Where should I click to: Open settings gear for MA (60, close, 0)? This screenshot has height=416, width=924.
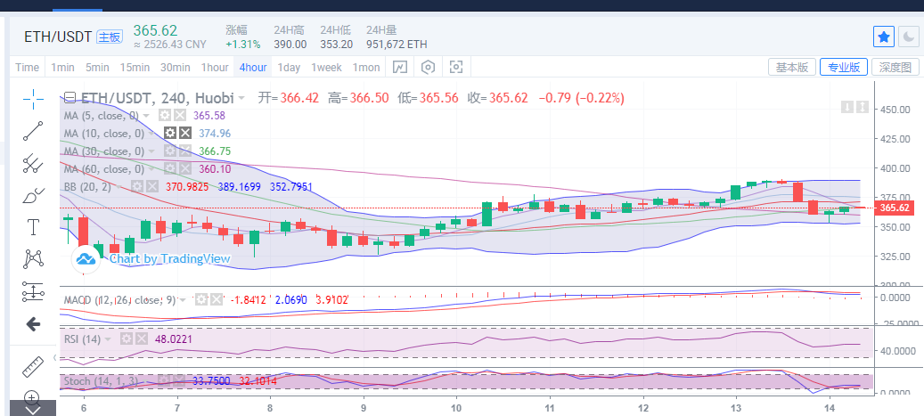tap(169, 169)
